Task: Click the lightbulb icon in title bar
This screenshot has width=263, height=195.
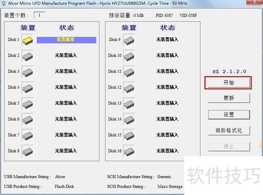Action: [x=4, y=3]
